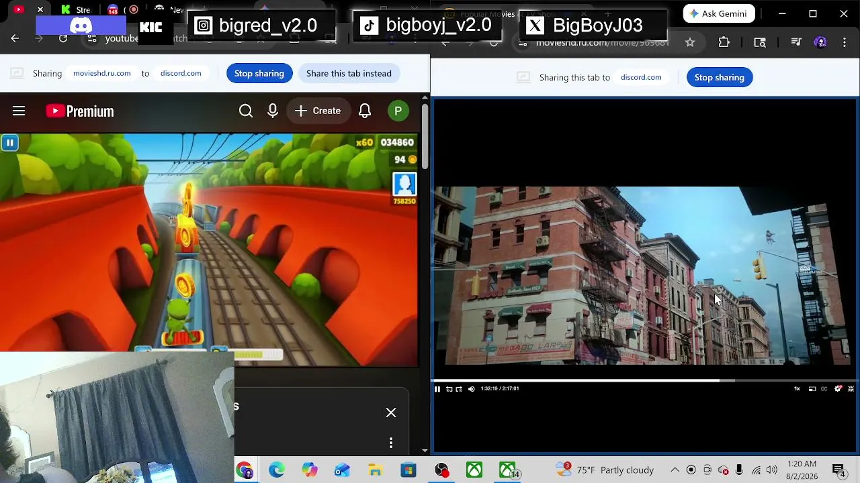Open discord.com chip in the movie window's sharing bar

(x=641, y=77)
